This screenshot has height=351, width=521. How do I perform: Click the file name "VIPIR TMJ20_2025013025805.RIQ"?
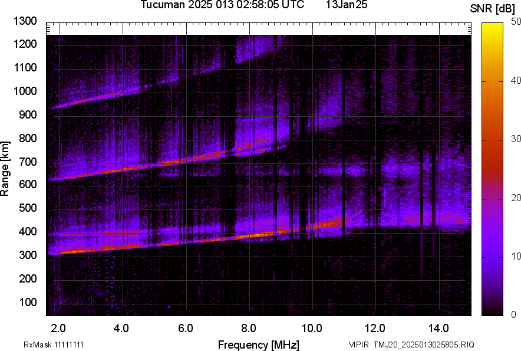[x=411, y=345]
